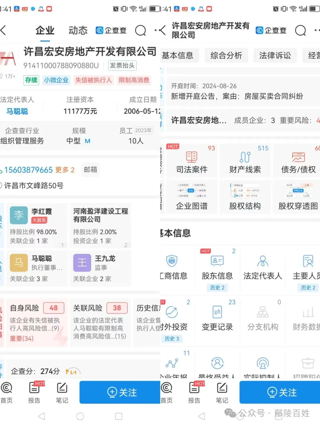Screen dimensions: 320x426
Task: Open 新增开庭公告 notice card
Action: pyautogui.click(x=243, y=91)
